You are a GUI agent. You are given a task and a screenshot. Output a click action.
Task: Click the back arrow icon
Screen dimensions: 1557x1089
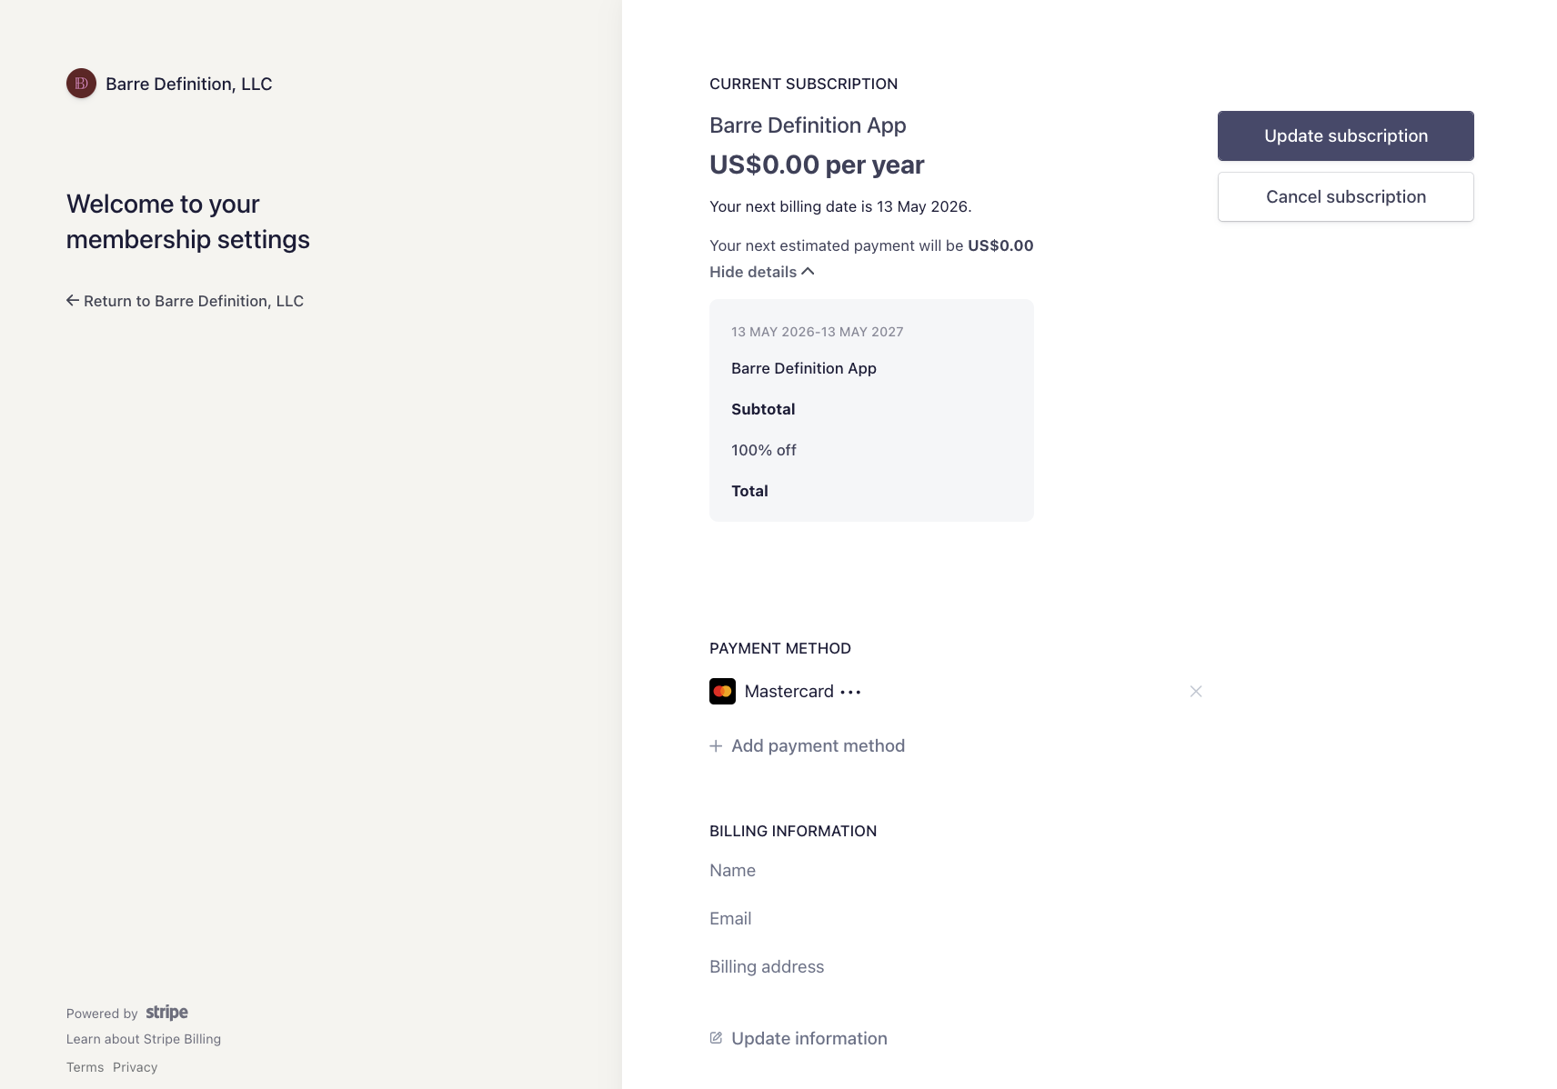[x=73, y=301]
